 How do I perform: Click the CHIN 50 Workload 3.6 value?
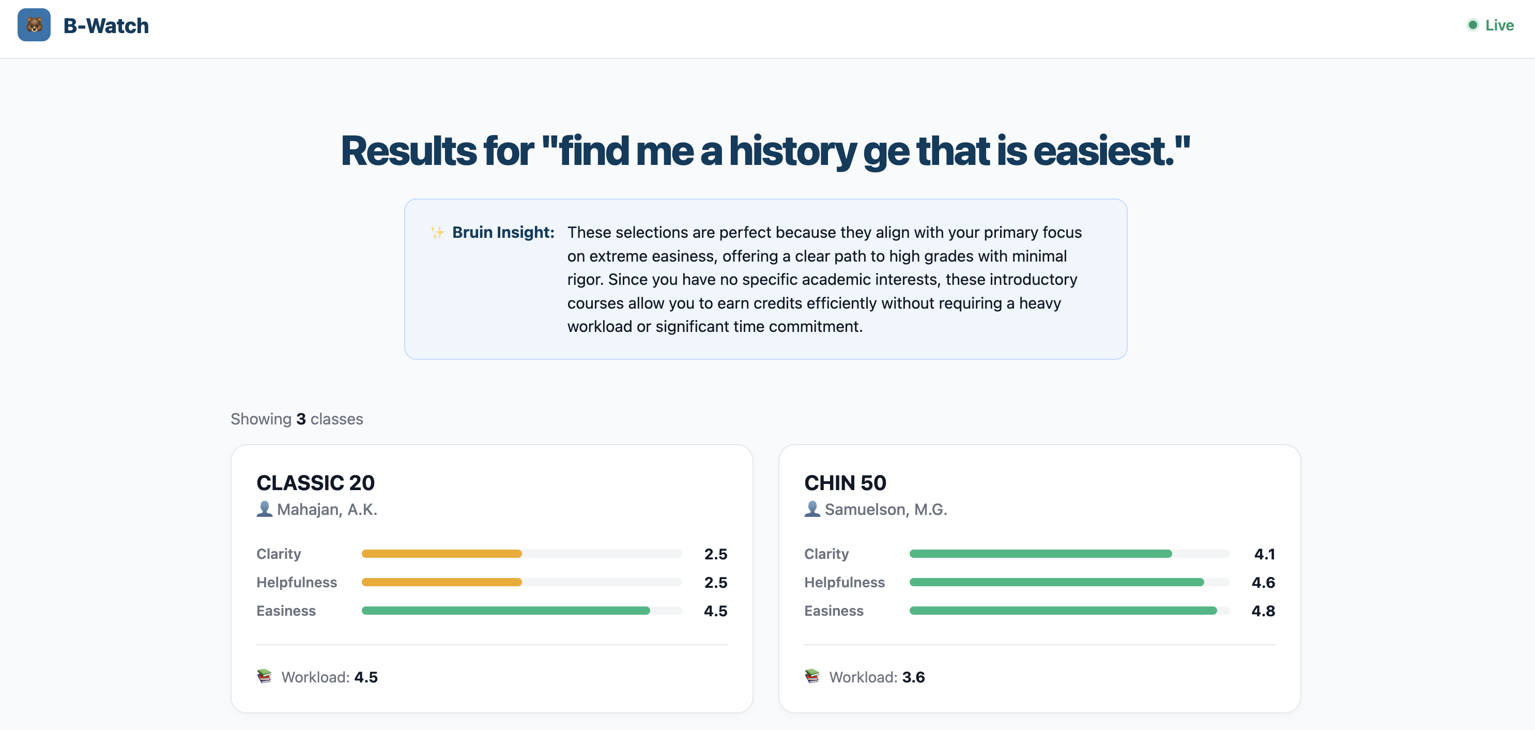tap(913, 677)
